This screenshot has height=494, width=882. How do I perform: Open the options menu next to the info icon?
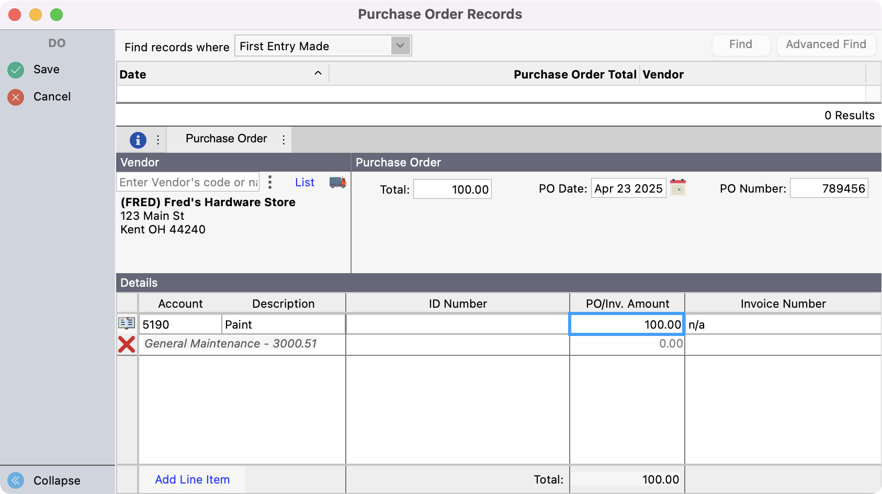click(x=158, y=140)
